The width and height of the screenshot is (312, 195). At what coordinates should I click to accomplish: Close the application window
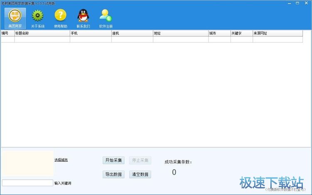click(307, 3)
